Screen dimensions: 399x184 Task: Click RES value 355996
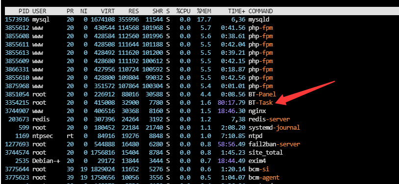coord(128,20)
